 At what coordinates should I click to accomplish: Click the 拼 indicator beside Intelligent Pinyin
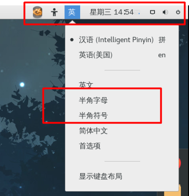pos(162,40)
